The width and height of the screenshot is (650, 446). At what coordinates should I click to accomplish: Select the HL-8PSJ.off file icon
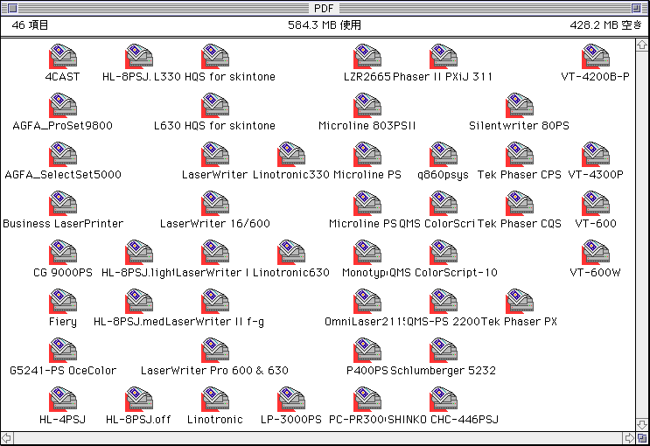(139, 399)
